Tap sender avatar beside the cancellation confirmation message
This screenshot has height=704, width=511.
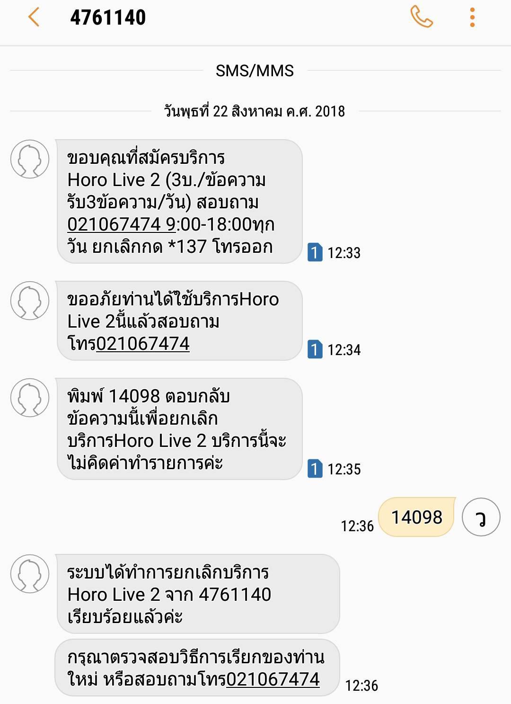point(30,574)
